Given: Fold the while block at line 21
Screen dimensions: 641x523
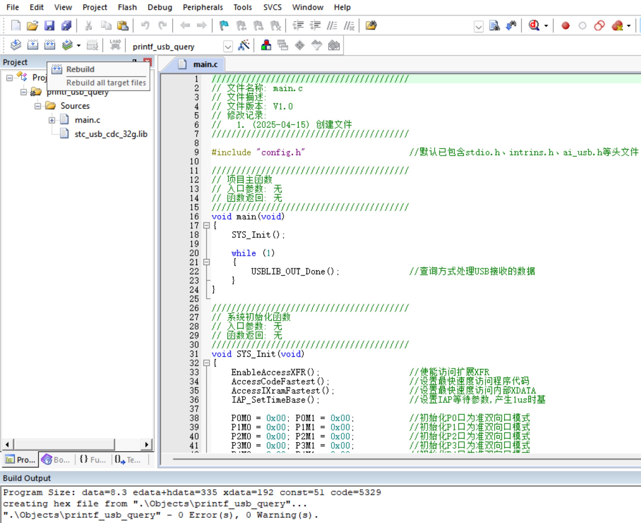Looking at the screenshot, I should pos(206,262).
